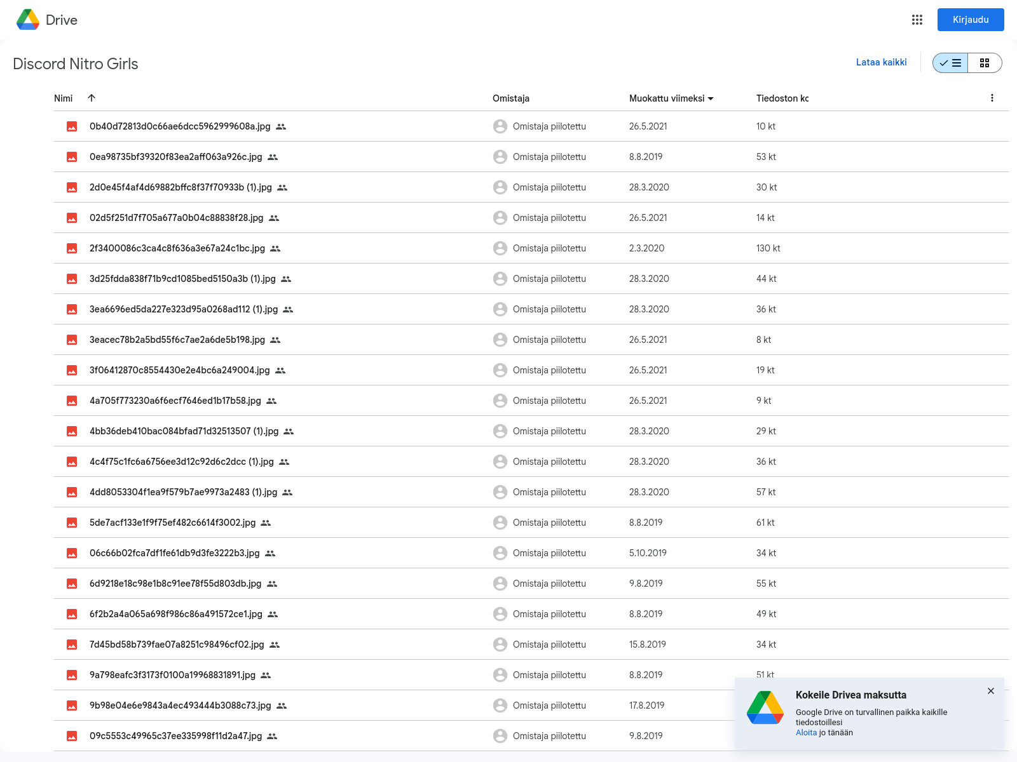Click shared icon next to 4dd8053304f1ea9f579b7ae9973a2483 (1).jpg
The width and height of the screenshot is (1017, 762).
287,492
